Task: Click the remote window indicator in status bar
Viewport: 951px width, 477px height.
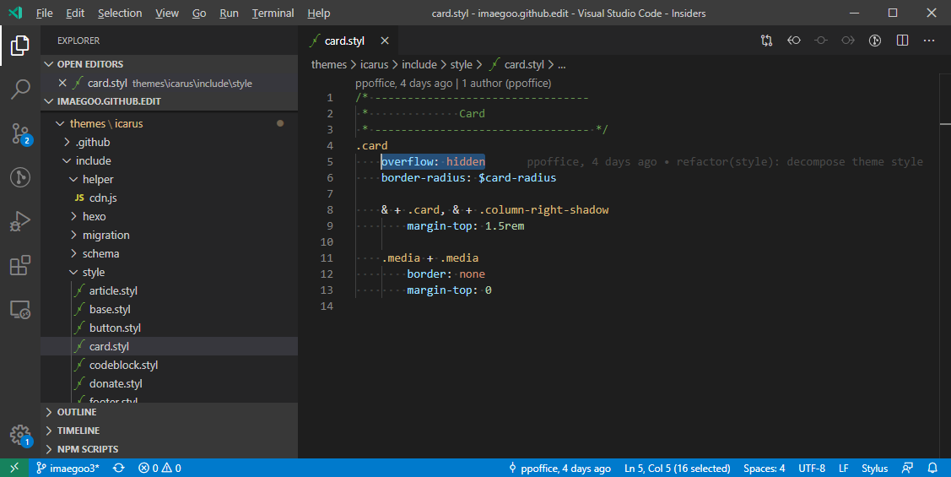Action: [x=14, y=468]
